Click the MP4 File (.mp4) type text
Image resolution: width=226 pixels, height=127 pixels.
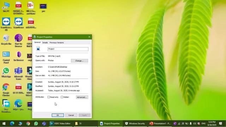(x=54, y=56)
